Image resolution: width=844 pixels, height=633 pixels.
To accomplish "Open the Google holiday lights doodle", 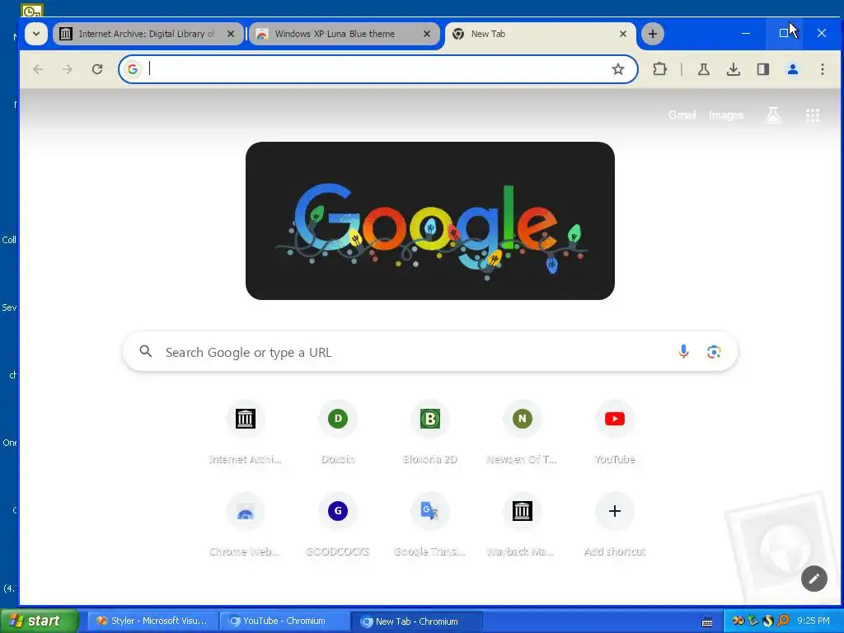I will 430,221.
